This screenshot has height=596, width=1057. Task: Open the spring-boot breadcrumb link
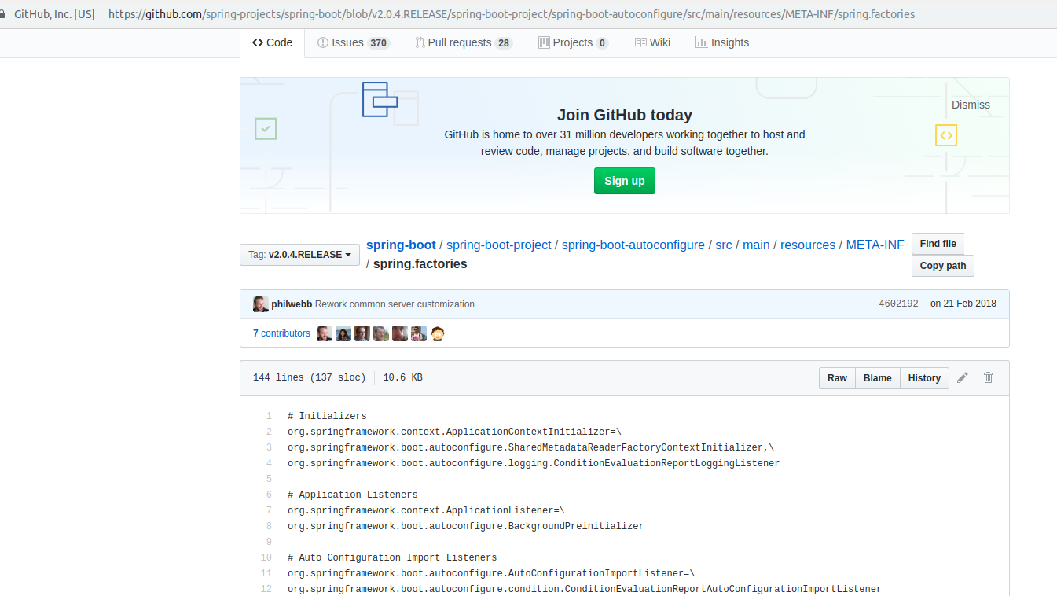pos(401,245)
